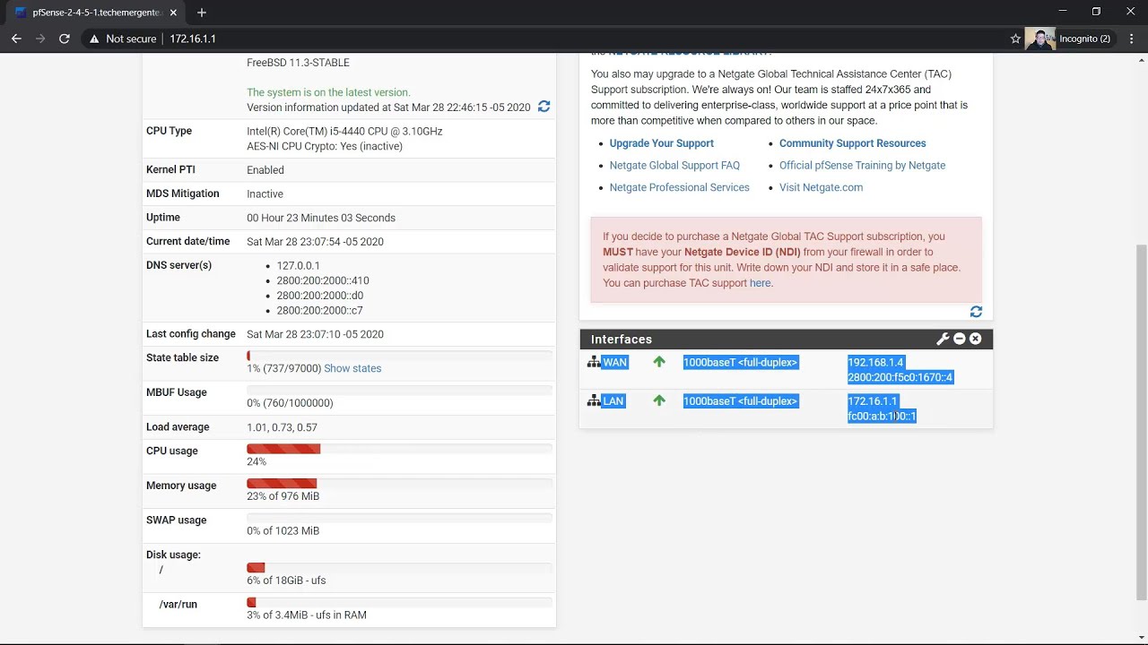Click the WAN interface name link
Viewport: 1148px width, 645px height.
[x=614, y=363]
